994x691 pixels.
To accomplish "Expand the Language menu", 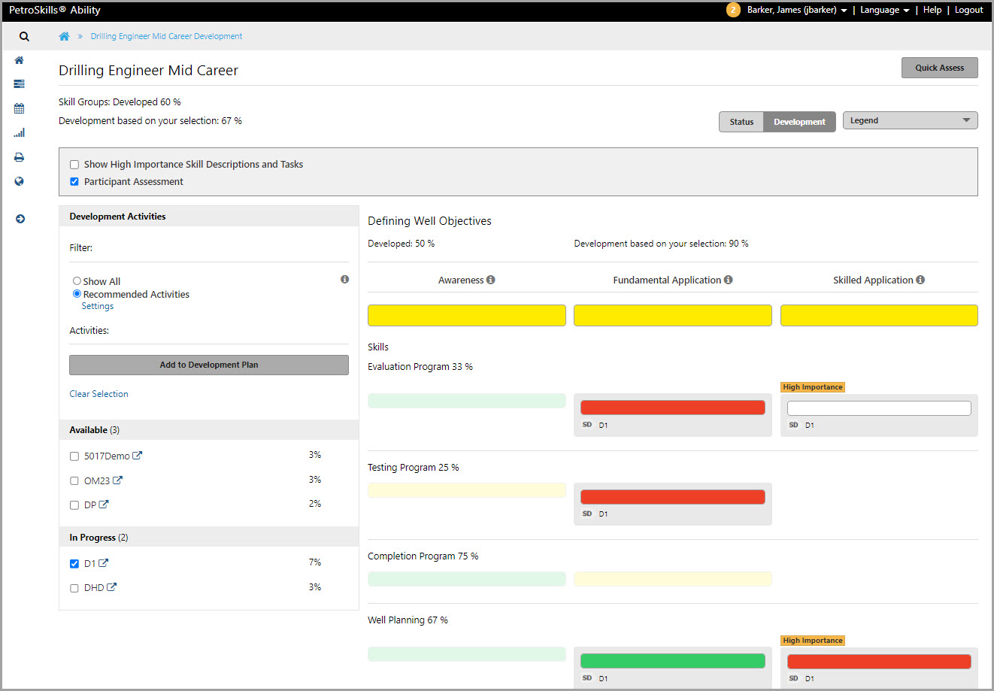I will click(884, 10).
